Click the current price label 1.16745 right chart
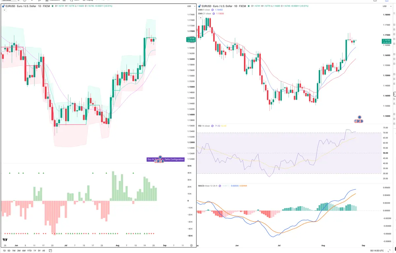Image resolution: width=396 pixels, height=253 pixels. click(x=387, y=41)
